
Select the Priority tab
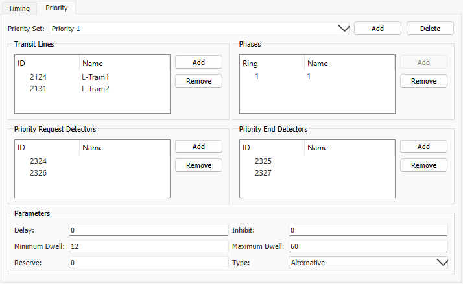56,8
